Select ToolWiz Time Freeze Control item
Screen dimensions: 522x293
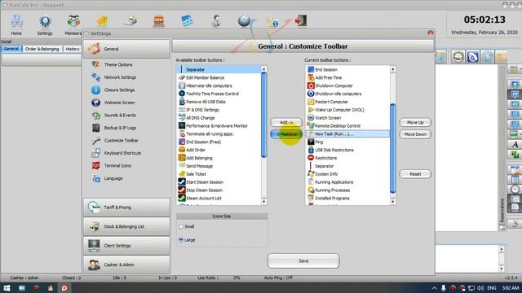point(219,94)
